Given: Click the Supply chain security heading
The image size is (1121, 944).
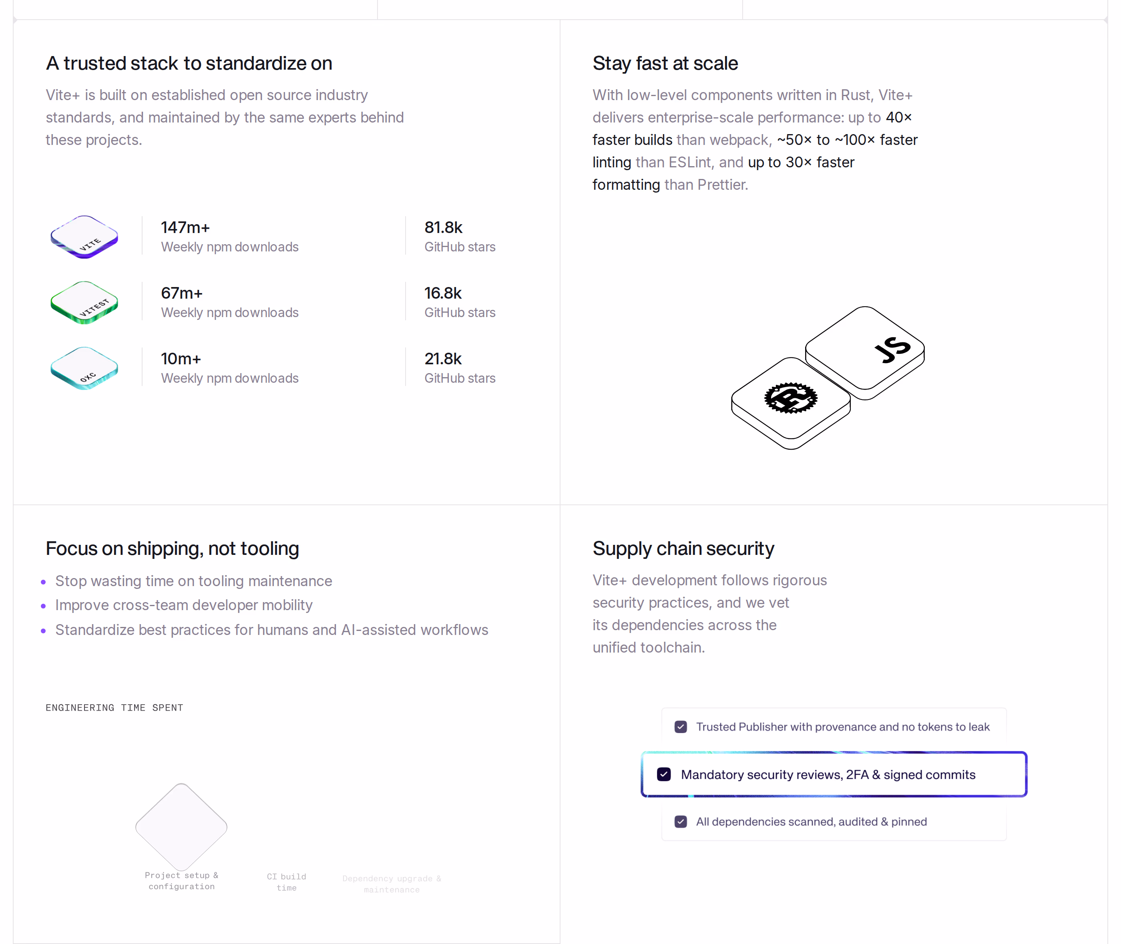Looking at the screenshot, I should [x=683, y=548].
